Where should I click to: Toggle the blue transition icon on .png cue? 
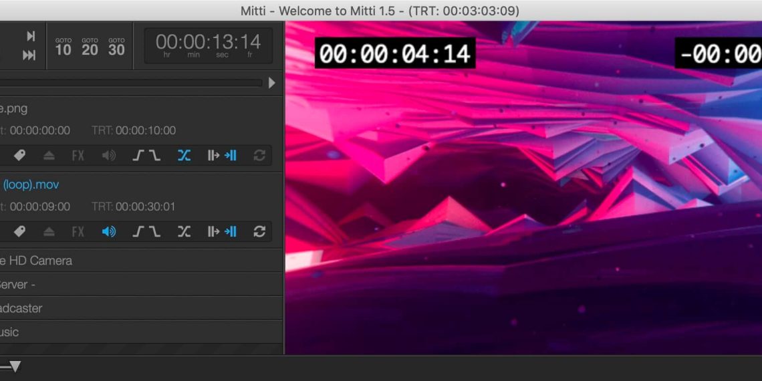pos(184,156)
